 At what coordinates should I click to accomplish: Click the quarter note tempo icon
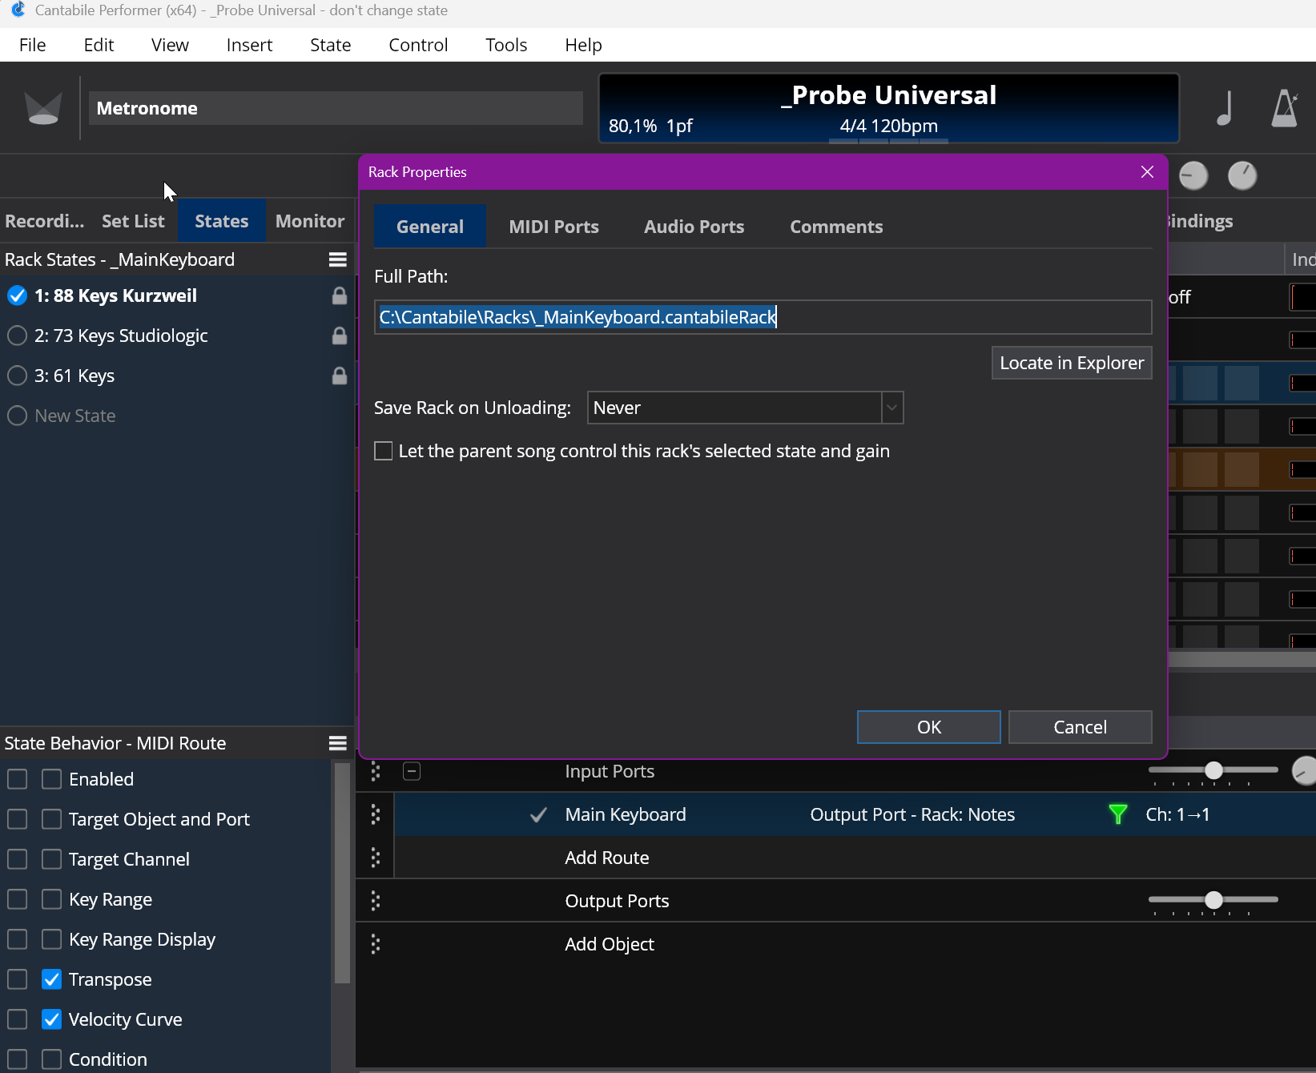(x=1225, y=108)
